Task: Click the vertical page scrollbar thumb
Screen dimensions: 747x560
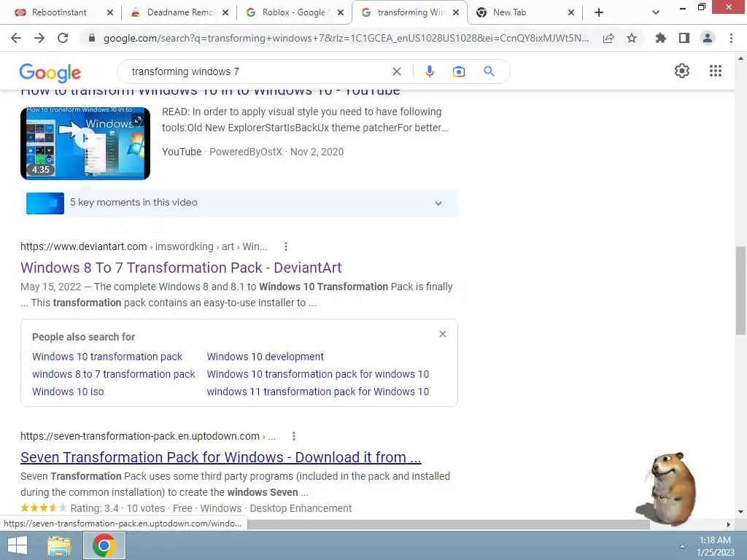Action: (x=740, y=290)
